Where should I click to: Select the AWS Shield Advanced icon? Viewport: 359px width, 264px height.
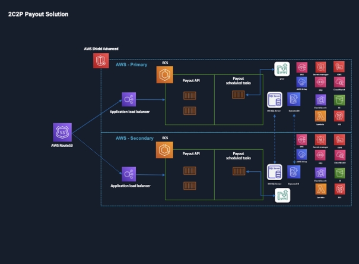pyautogui.click(x=101, y=59)
